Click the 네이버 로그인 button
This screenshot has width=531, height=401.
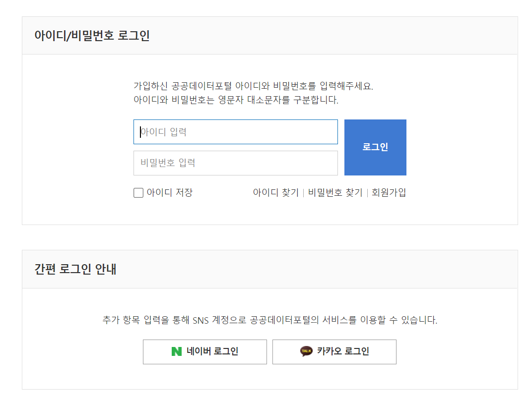(204, 352)
